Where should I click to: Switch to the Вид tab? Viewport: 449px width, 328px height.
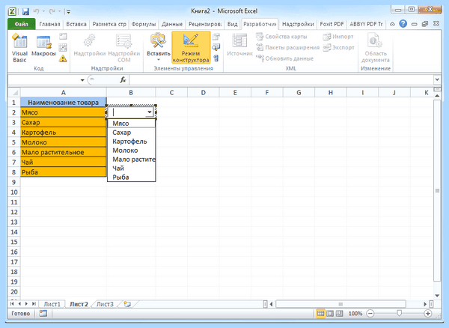232,24
